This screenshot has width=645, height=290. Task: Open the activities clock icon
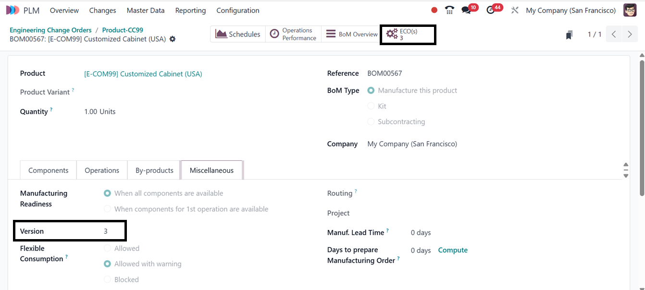click(490, 10)
